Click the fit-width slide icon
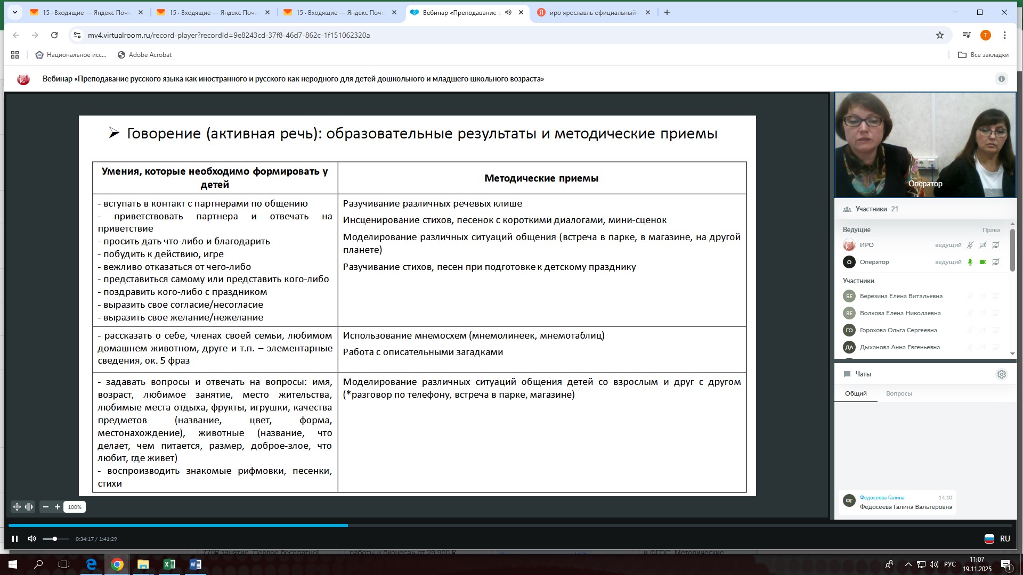 point(29,507)
